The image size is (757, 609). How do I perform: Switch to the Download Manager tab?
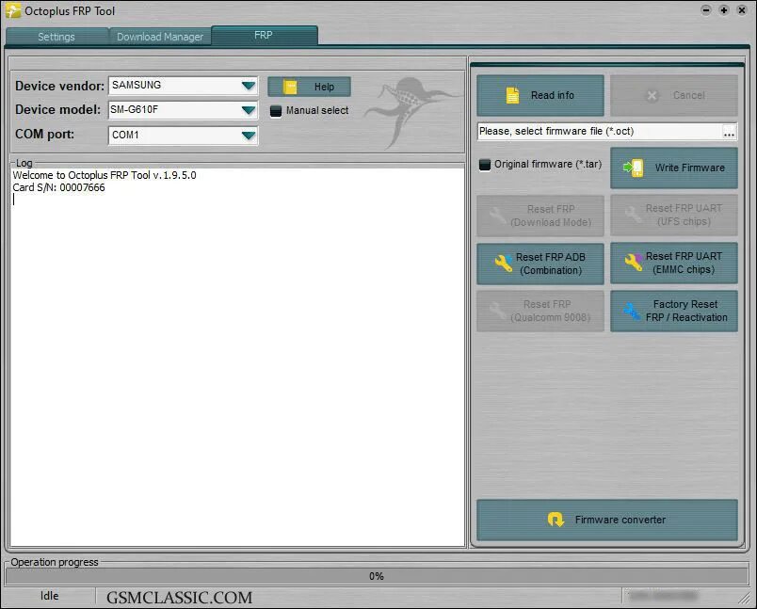[x=160, y=37]
